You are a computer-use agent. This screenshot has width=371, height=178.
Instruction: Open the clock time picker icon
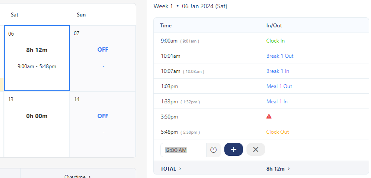click(x=213, y=150)
